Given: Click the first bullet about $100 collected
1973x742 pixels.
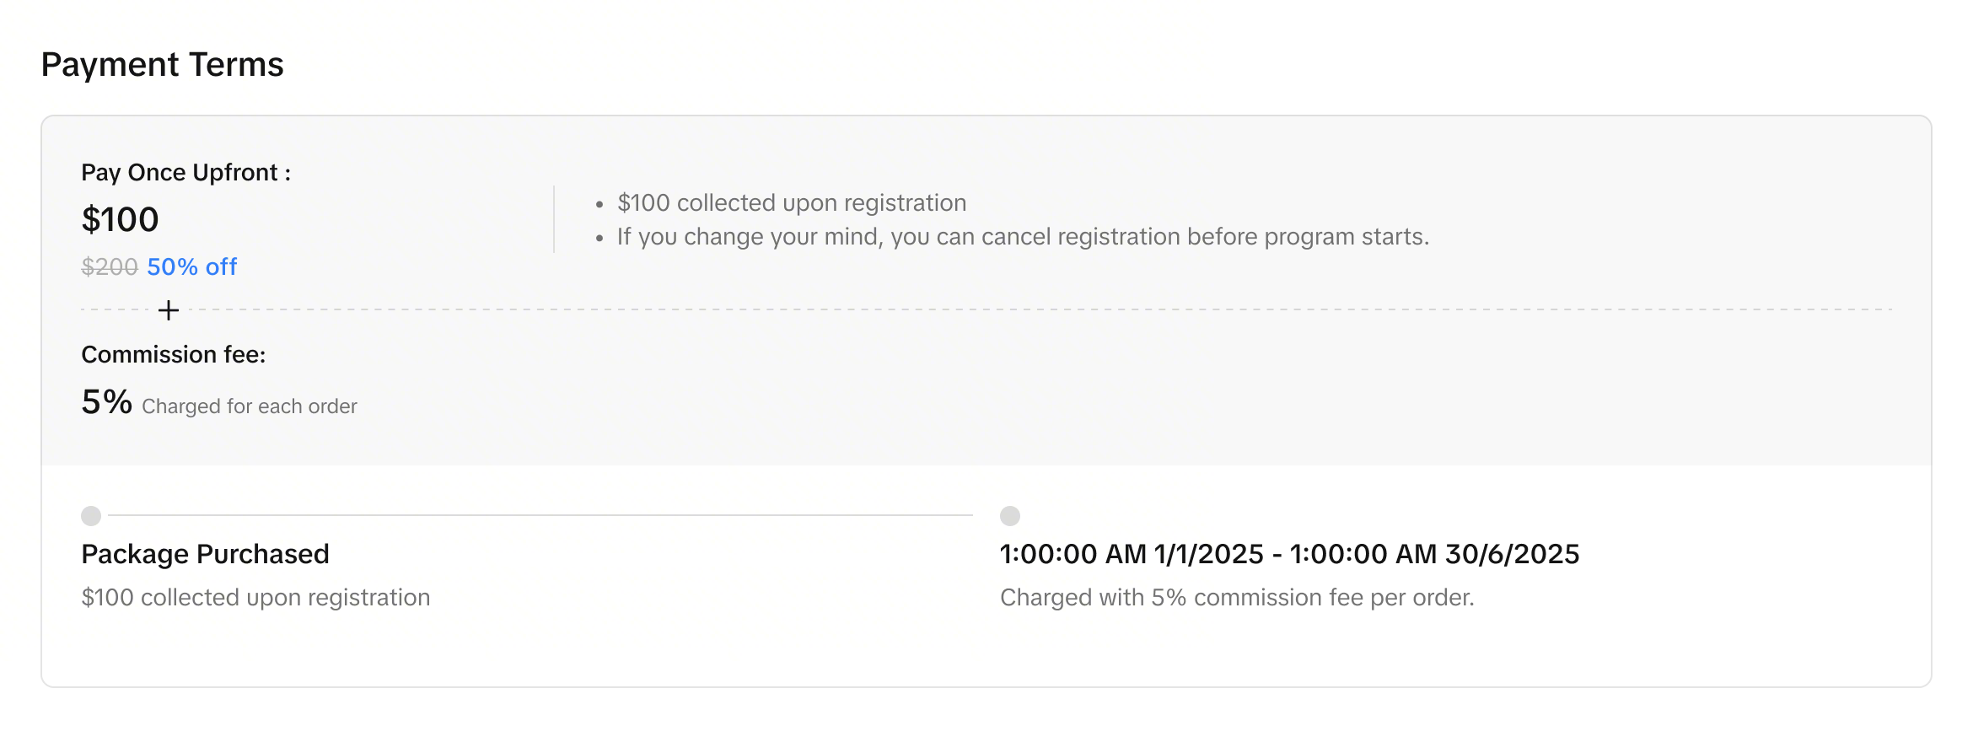Looking at the screenshot, I should (x=791, y=203).
